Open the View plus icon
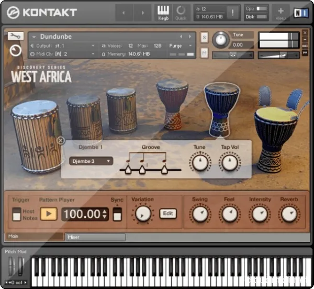Viewport: 314px width, 289px height. [281, 12]
